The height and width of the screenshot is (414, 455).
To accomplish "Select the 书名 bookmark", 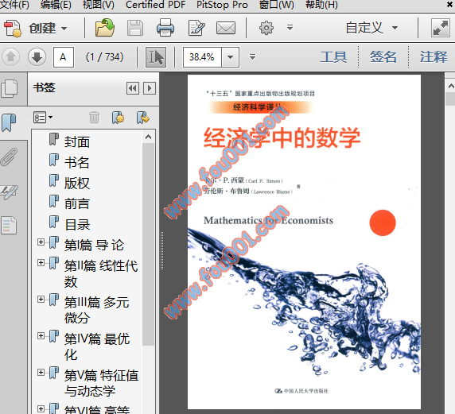I will [x=77, y=162].
